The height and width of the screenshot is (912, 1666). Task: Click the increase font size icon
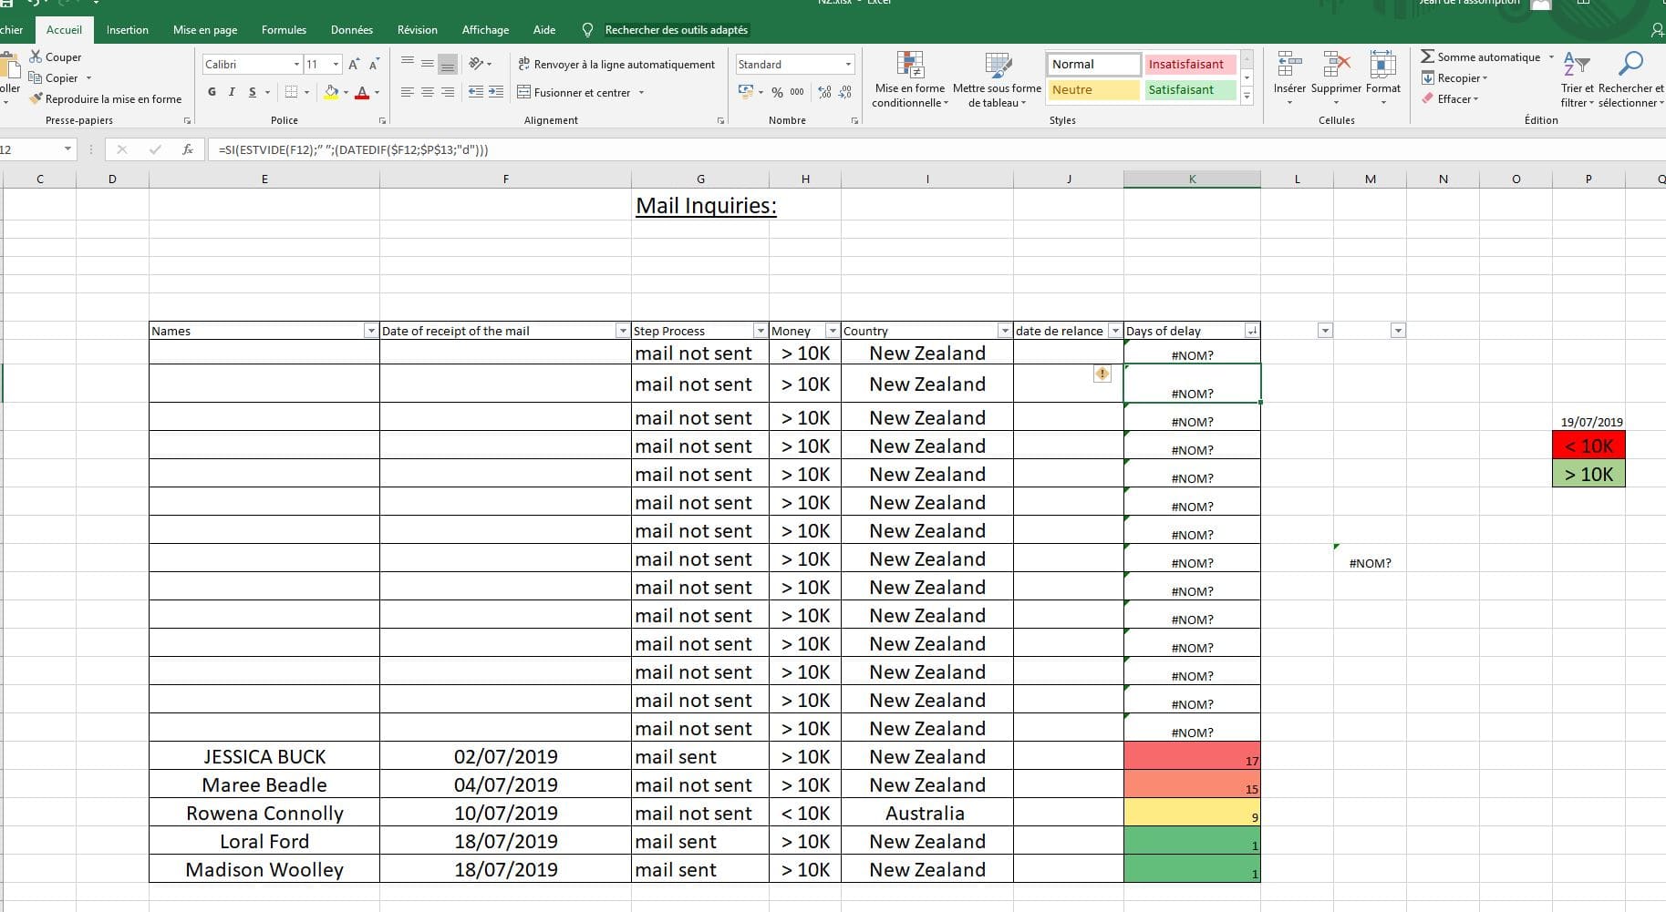354,64
